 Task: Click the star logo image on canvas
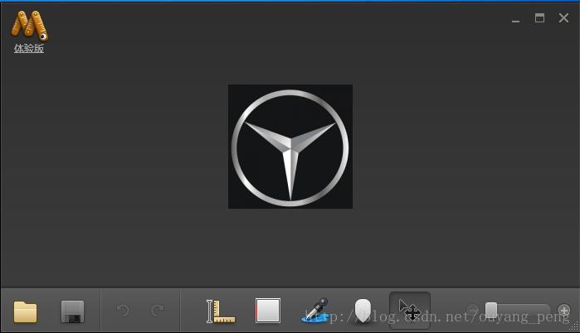point(290,147)
